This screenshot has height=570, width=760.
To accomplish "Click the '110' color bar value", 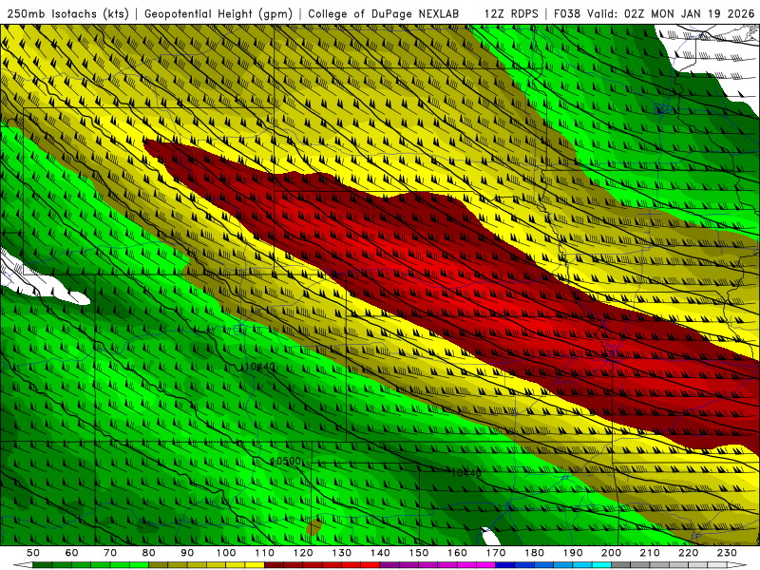I will [265, 553].
